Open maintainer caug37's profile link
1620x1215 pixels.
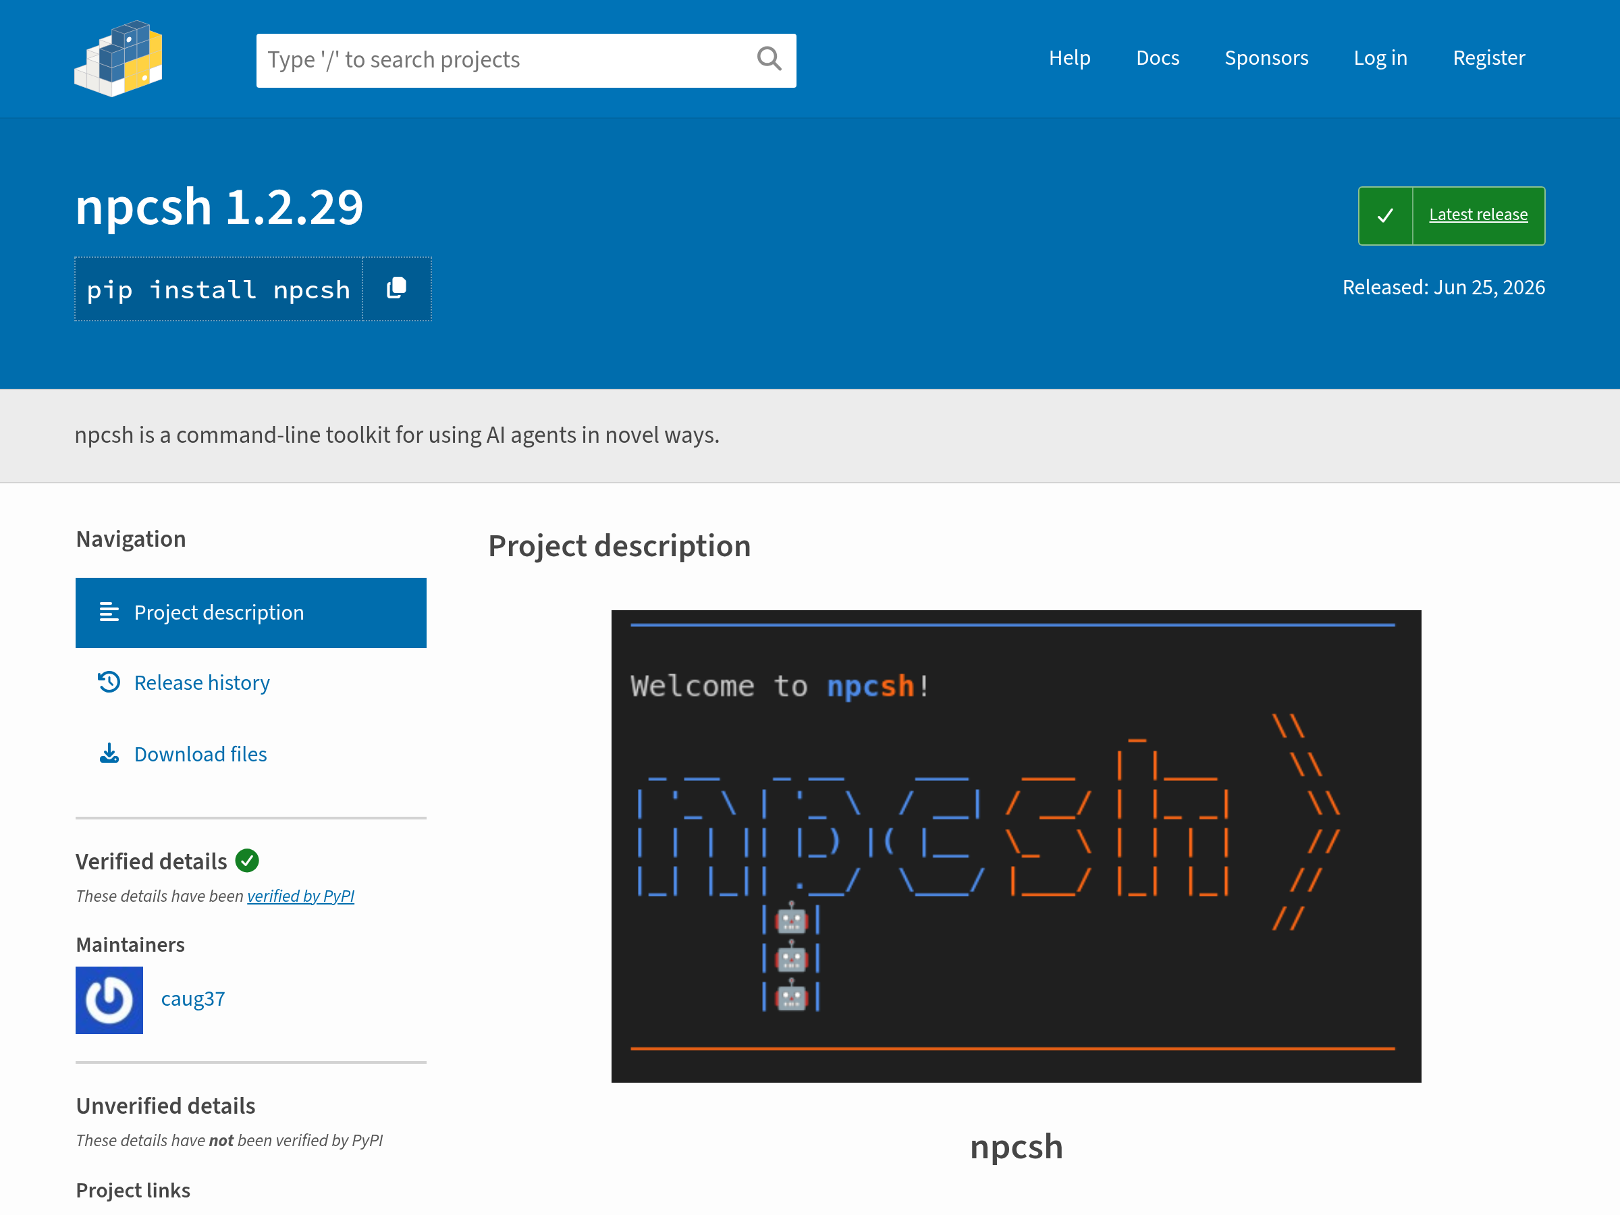(x=192, y=999)
